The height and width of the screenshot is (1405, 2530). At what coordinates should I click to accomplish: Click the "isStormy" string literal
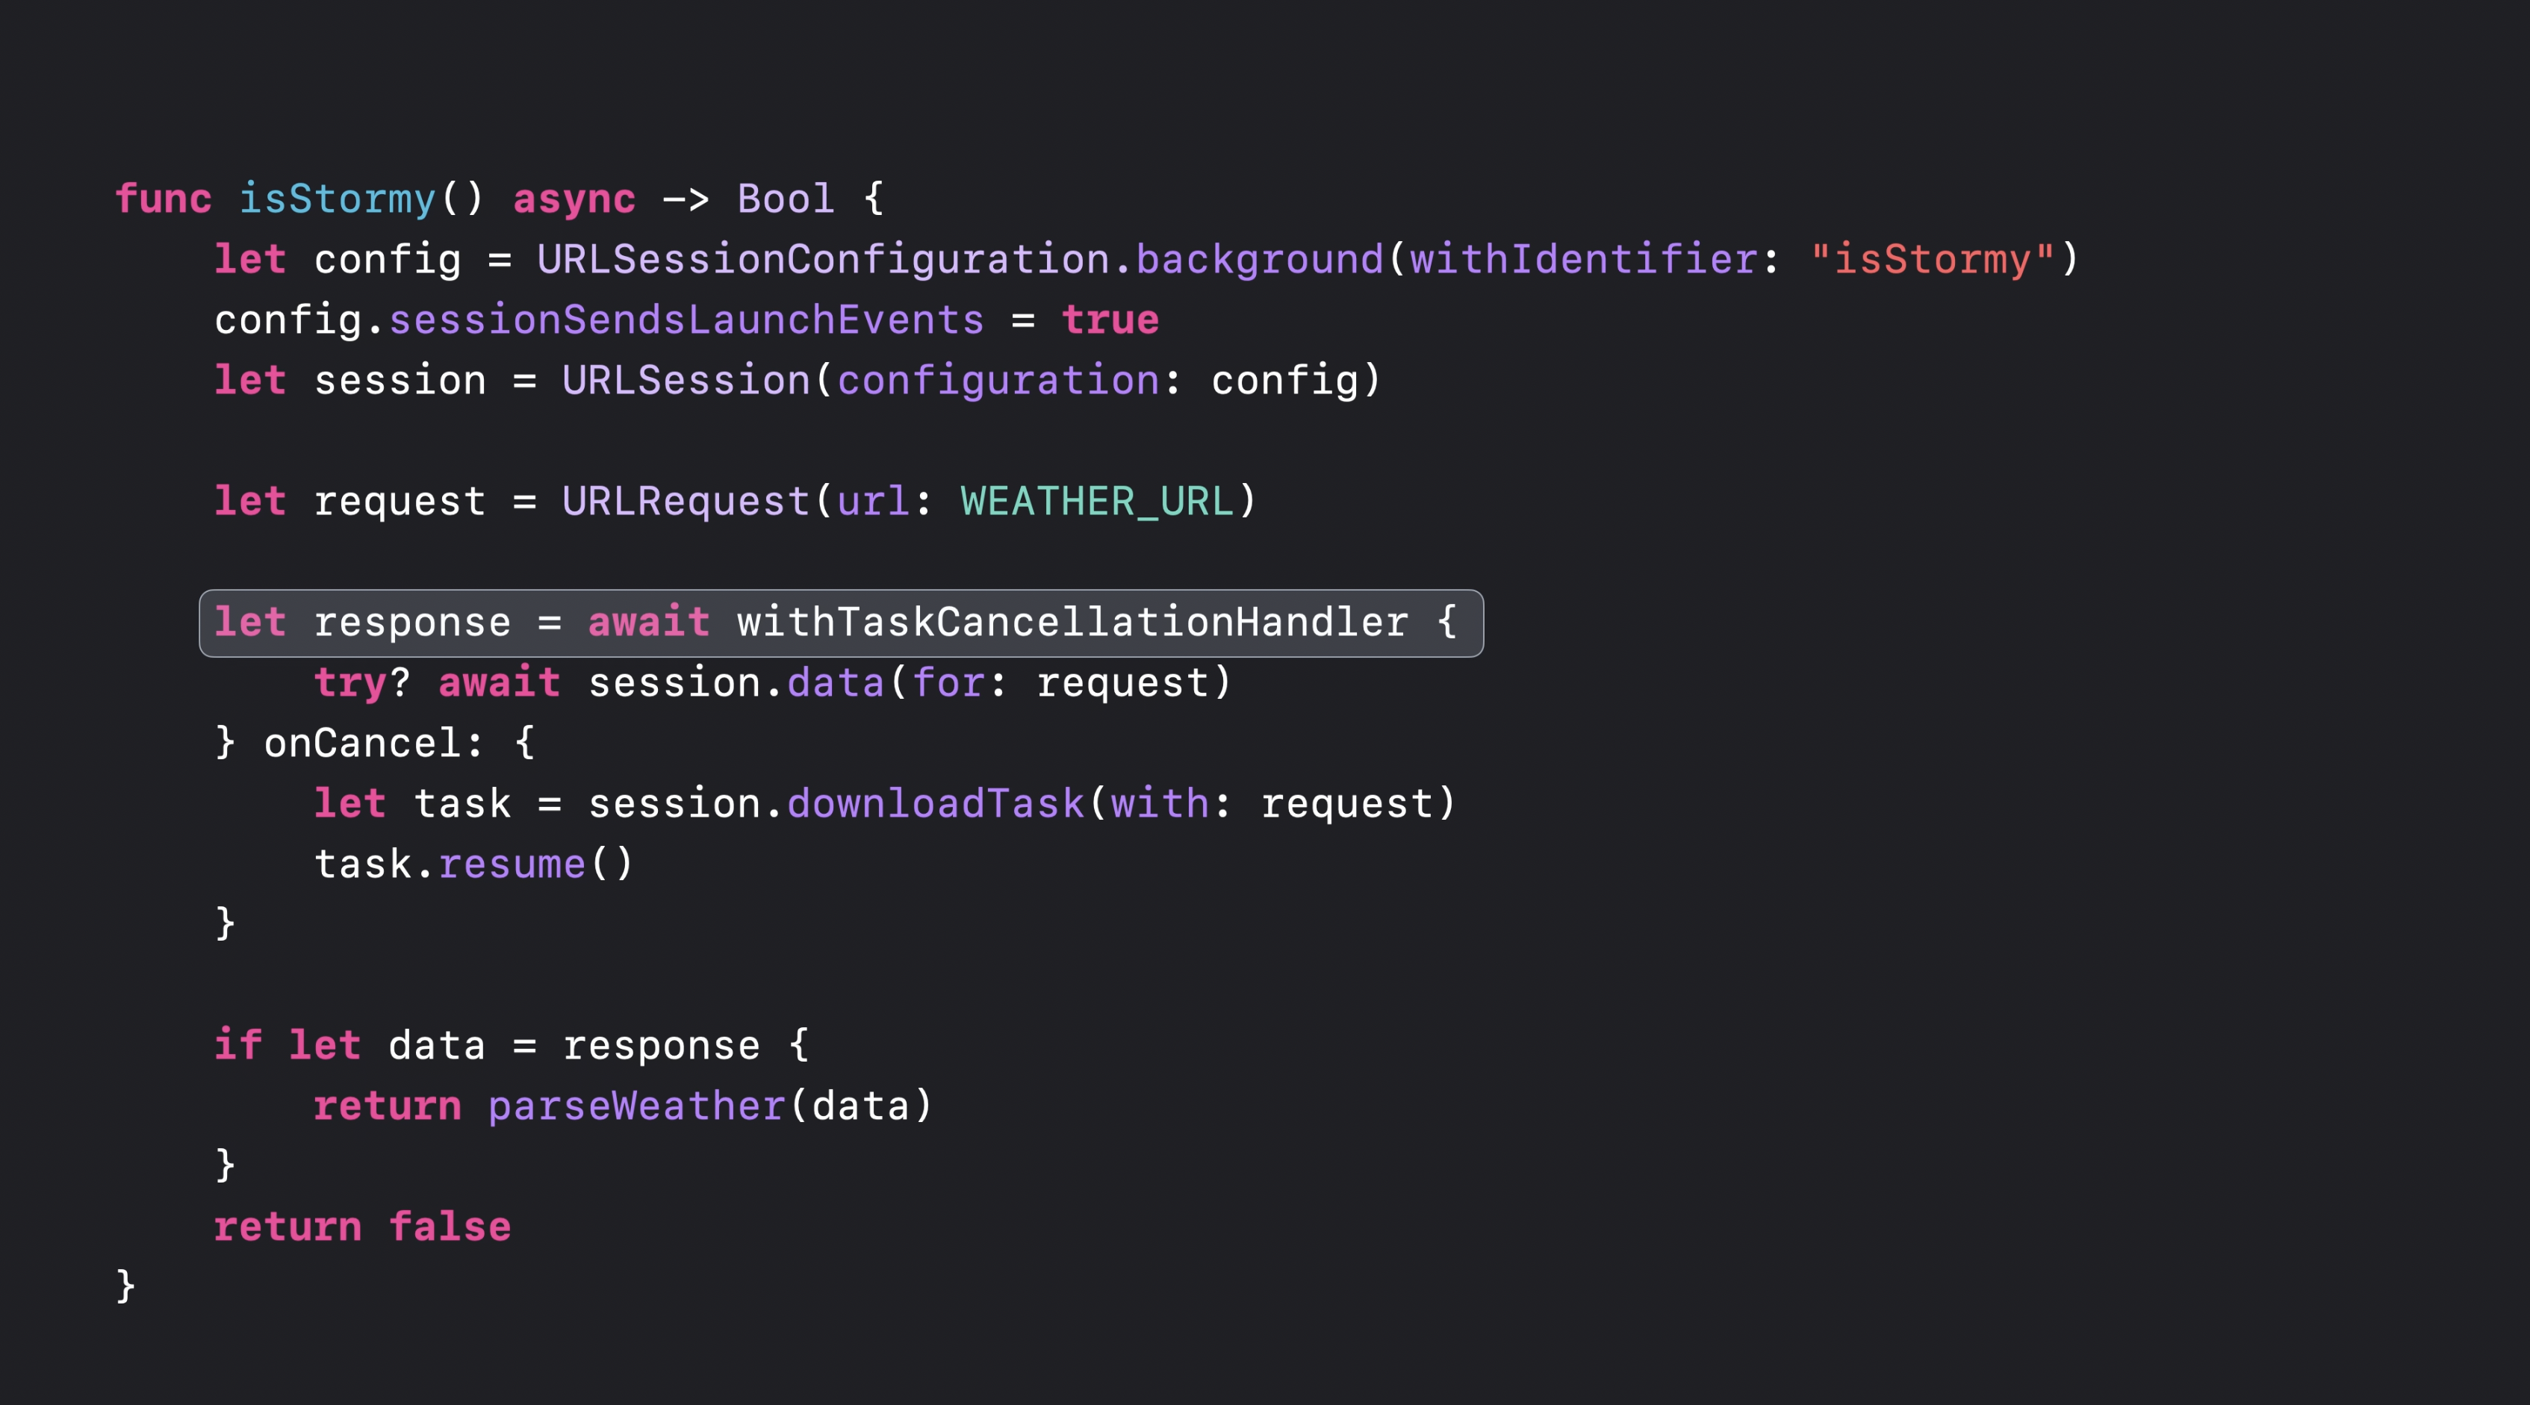[1932, 259]
